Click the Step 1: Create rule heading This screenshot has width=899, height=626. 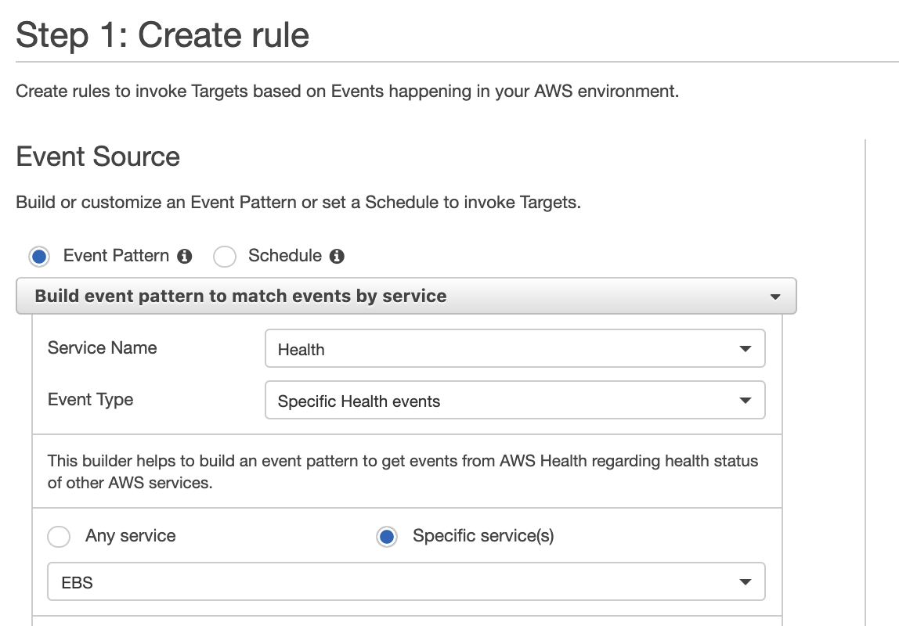[x=162, y=35]
